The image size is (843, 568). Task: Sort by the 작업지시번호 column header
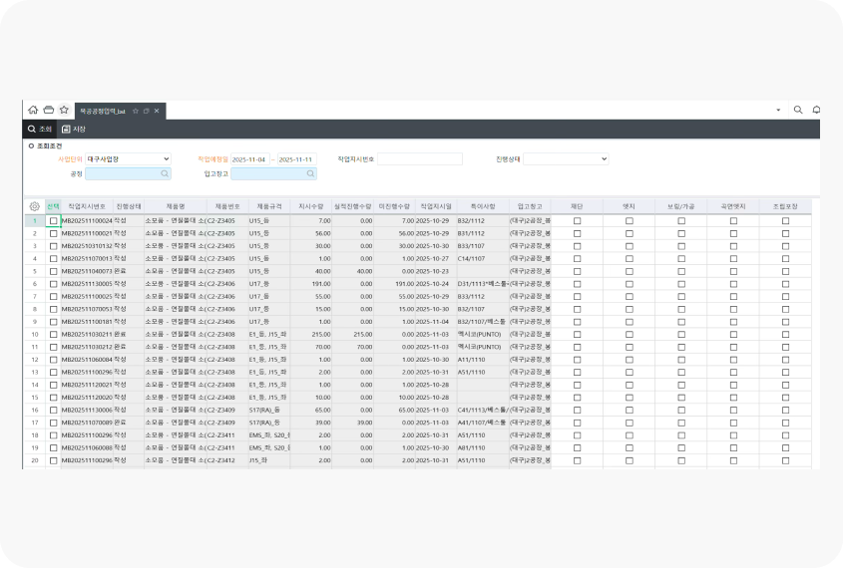tap(87, 205)
